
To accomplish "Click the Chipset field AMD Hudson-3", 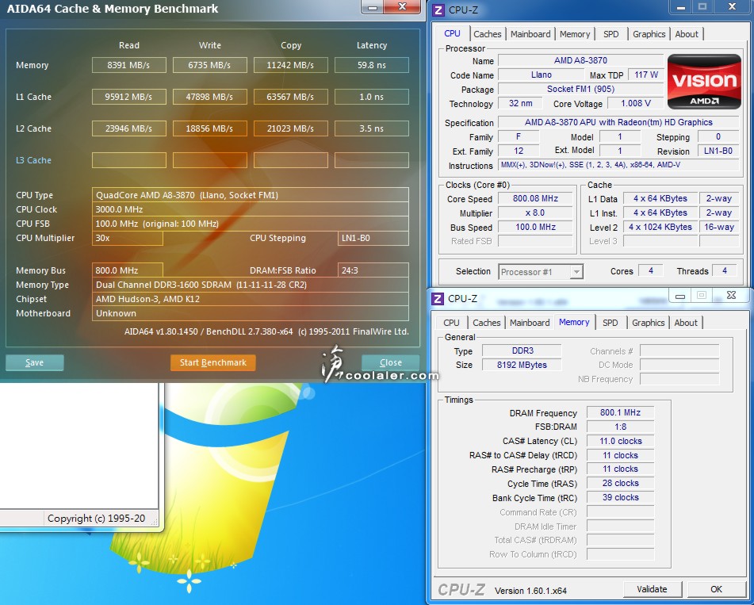I will pyautogui.click(x=250, y=299).
